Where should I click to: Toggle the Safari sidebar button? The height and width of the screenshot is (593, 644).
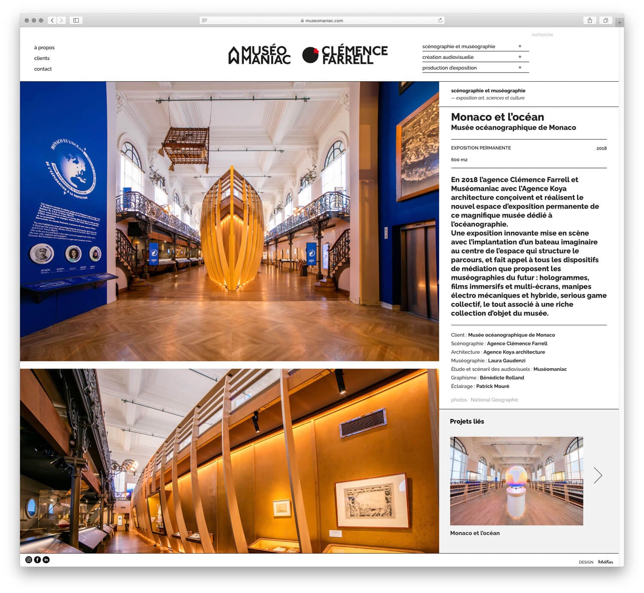tap(76, 20)
